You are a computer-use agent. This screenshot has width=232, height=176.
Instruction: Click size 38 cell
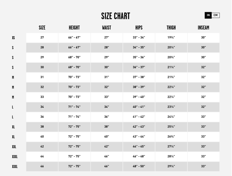[42, 127]
